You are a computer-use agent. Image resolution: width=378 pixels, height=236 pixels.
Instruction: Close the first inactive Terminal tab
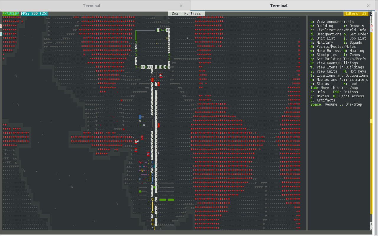point(181,6)
